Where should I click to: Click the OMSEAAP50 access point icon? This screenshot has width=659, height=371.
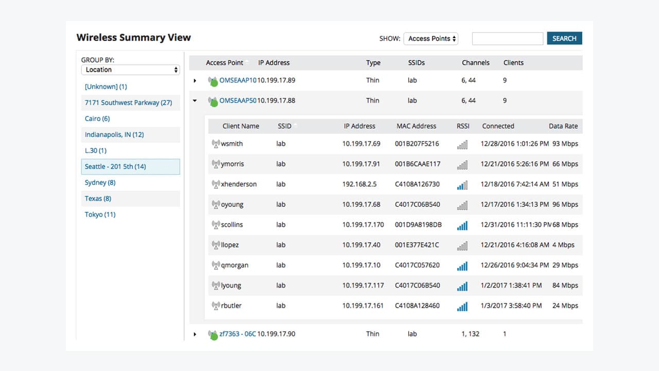214,100
